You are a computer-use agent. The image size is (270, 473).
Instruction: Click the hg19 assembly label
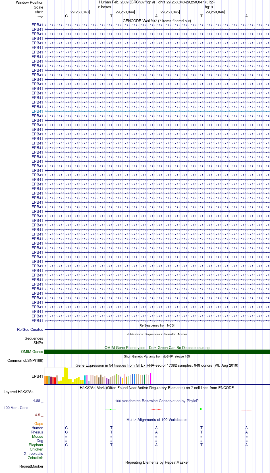209,7
